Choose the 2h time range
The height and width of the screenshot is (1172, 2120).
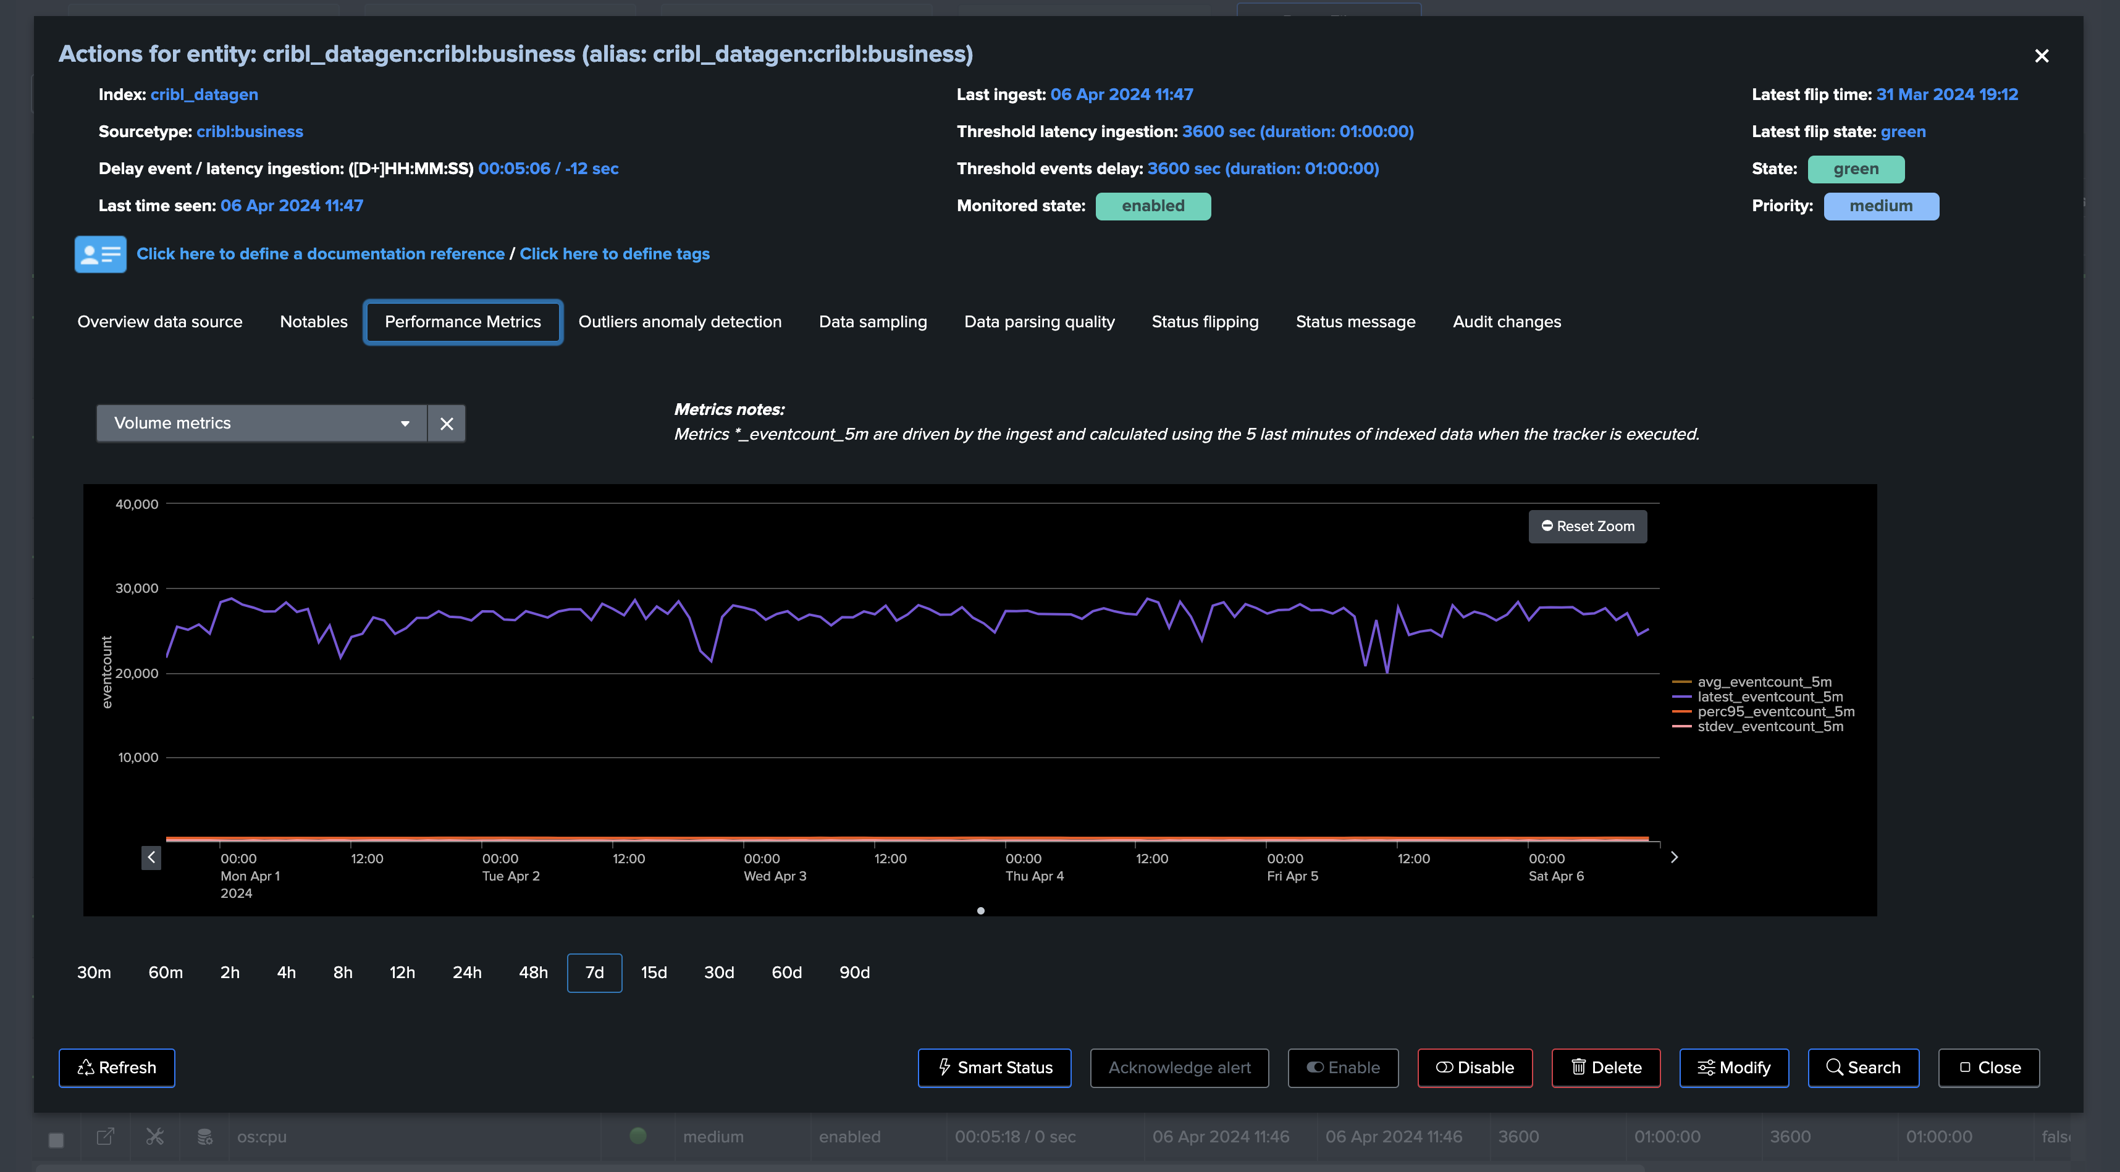click(230, 973)
